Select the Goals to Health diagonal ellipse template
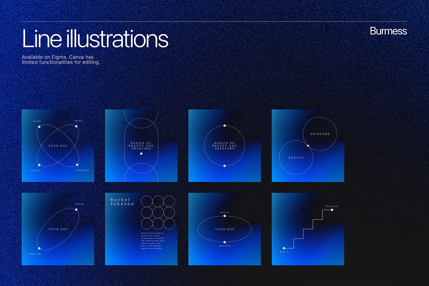 (58, 229)
